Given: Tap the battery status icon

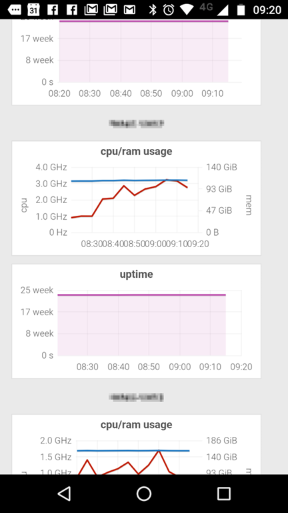Looking at the screenshot, I should click(241, 10).
